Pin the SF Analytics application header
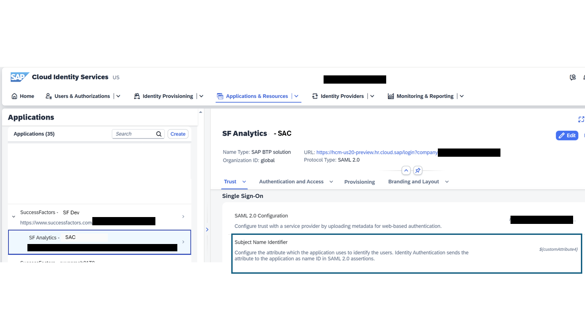 417,170
